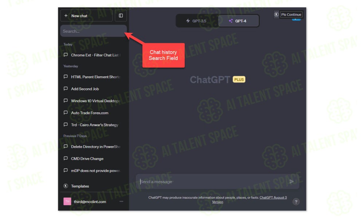The image size is (364, 218).
Task: Click the chat icon beside HTML Parent Element
Action: click(x=66, y=76)
